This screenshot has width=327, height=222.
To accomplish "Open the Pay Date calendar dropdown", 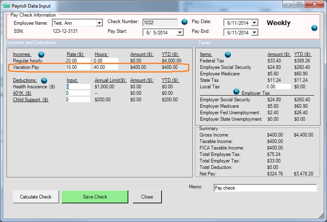I will (x=254, y=23).
